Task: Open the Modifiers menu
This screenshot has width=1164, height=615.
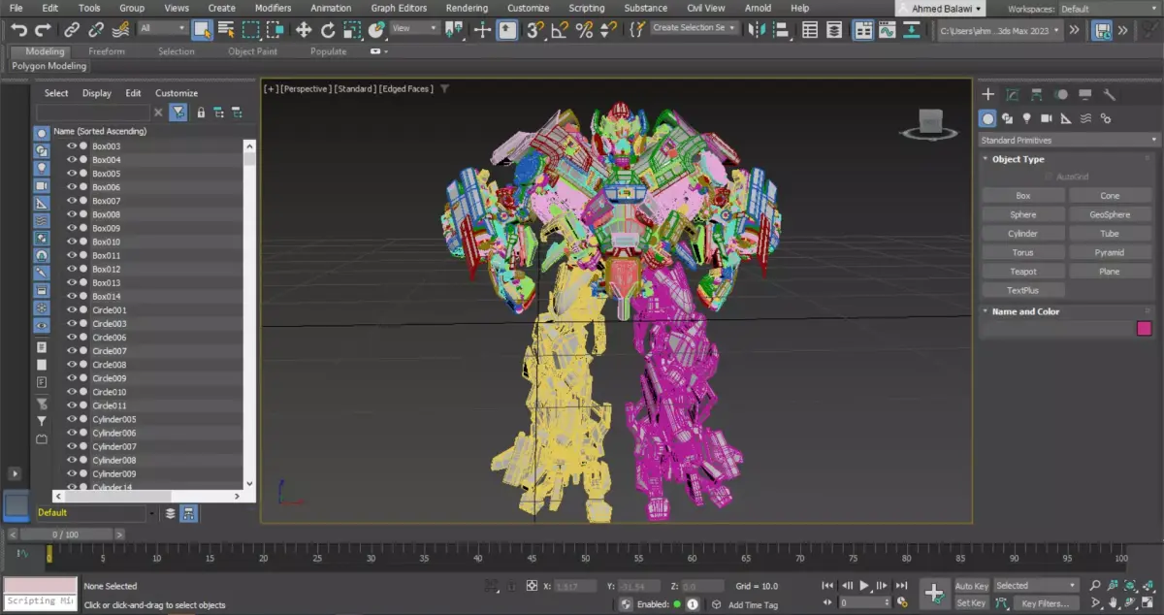Action: click(x=273, y=8)
